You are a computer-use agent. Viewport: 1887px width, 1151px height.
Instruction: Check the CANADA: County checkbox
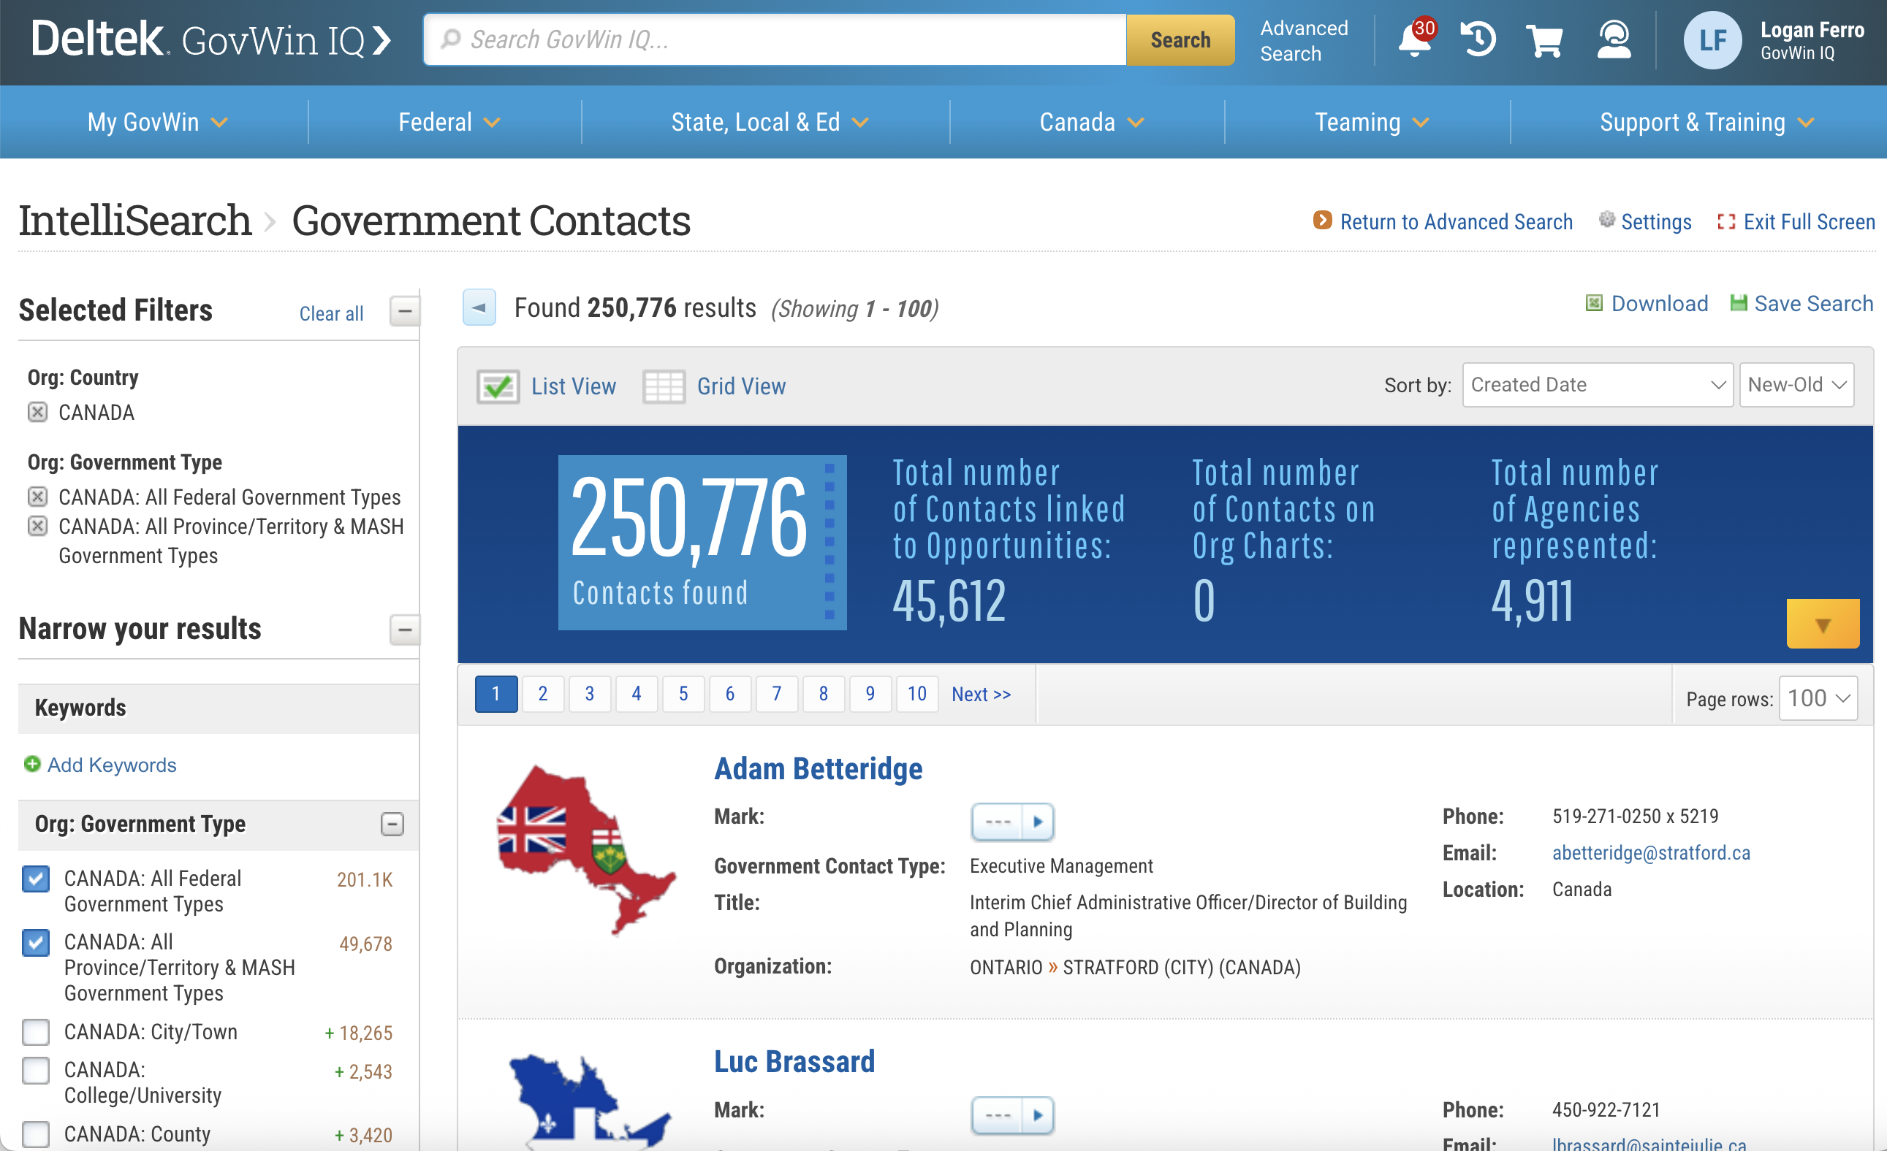point(35,1133)
